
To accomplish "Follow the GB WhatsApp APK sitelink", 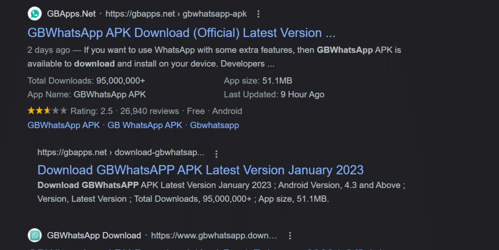I will click(x=145, y=125).
